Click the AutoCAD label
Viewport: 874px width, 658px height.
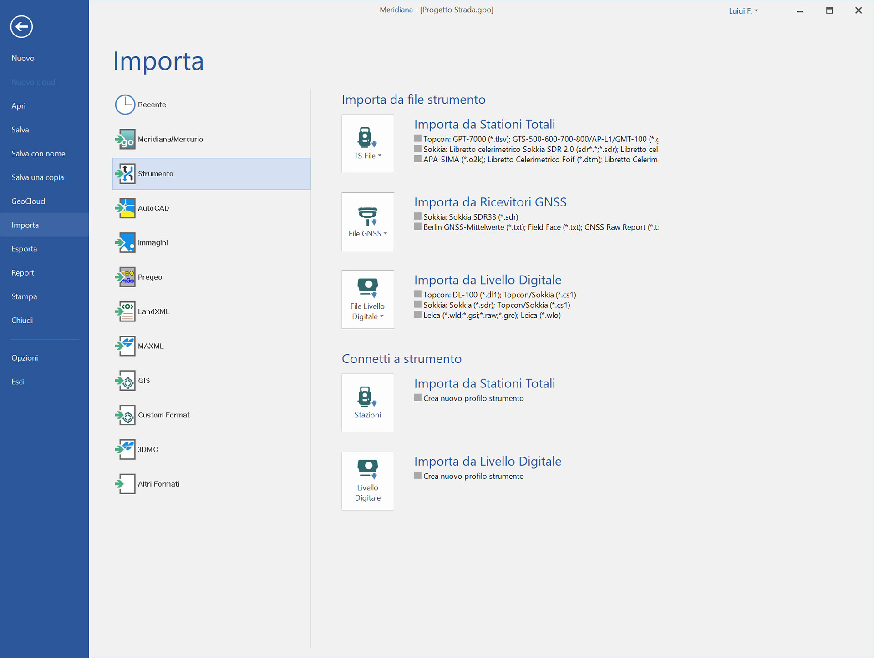tap(153, 208)
